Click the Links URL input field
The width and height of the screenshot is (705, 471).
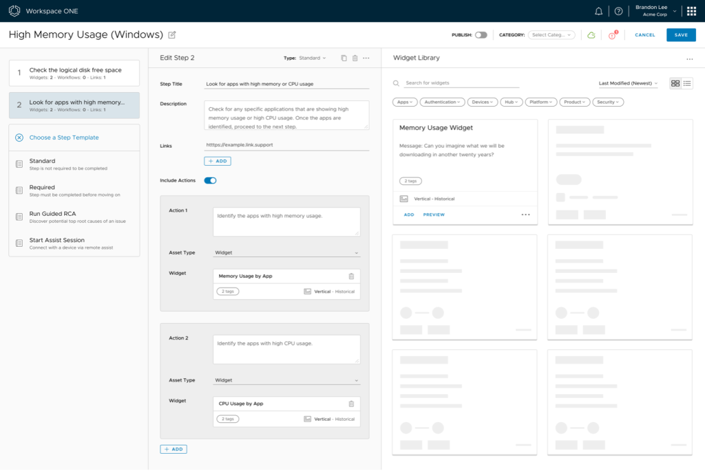coord(286,145)
